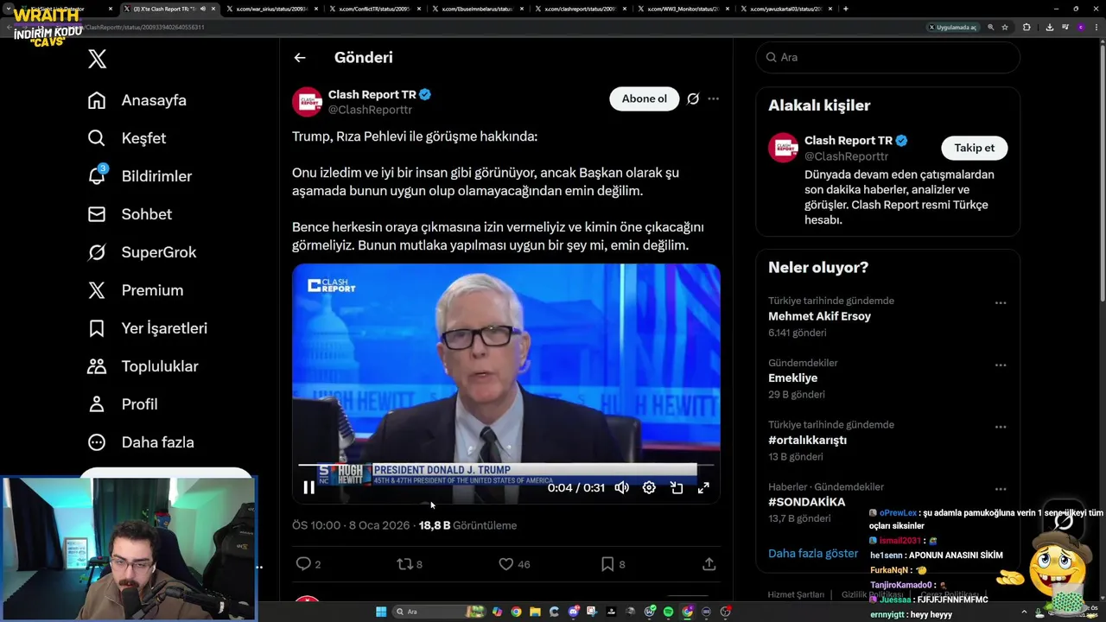Bookmark page with star icon
1106x622 pixels.
[x=1005, y=27]
